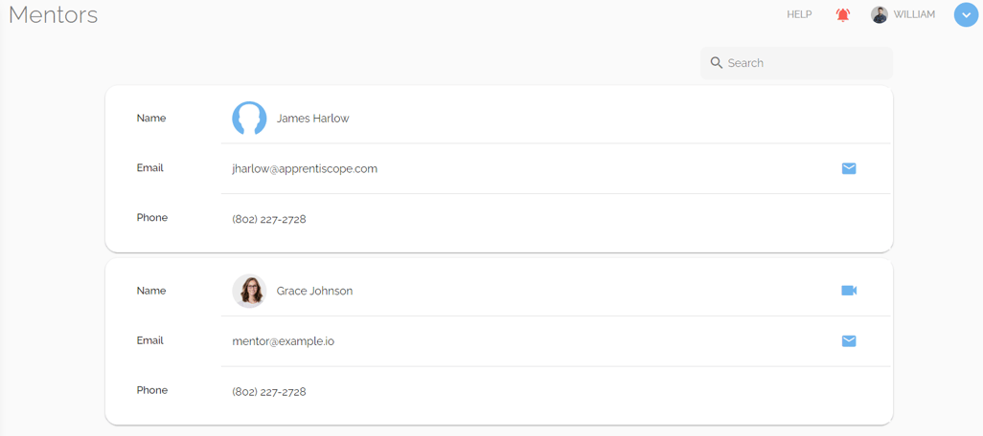Click James Harlow's name text
This screenshot has height=436, width=983.
point(312,119)
